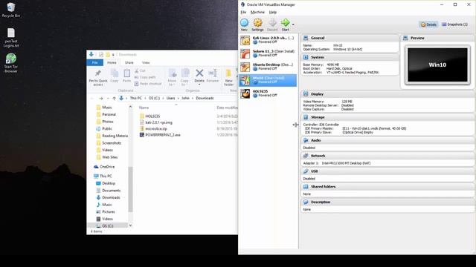Switch to Snapshots view in VirtualBox
476x267 pixels.
pyautogui.click(x=454, y=24)
